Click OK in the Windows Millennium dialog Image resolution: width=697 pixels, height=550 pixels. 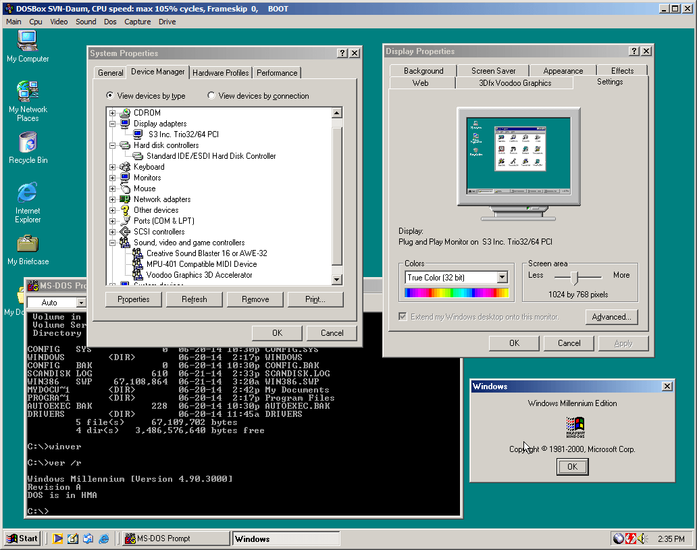(573, 466)
